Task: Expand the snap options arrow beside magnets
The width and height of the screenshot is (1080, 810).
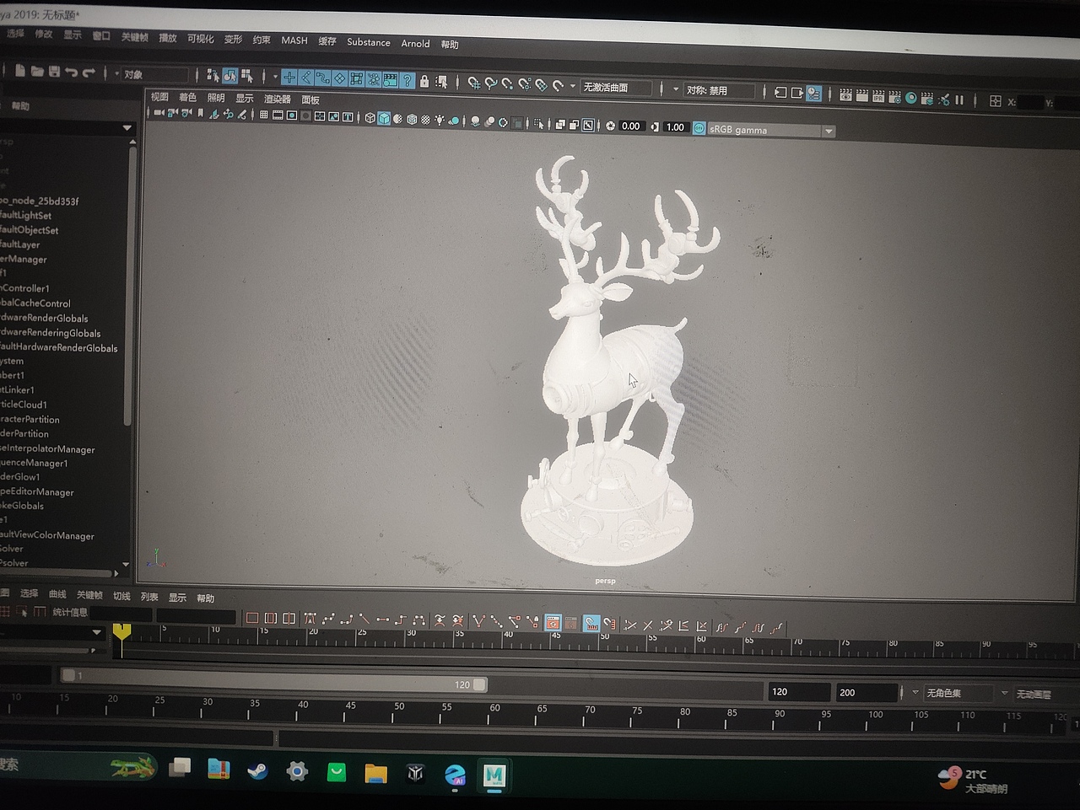Action: [x=573, y=86]
